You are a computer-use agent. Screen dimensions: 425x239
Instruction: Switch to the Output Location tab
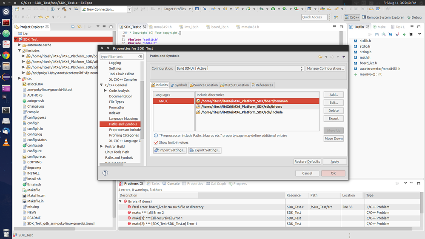(x=235, y=85)
